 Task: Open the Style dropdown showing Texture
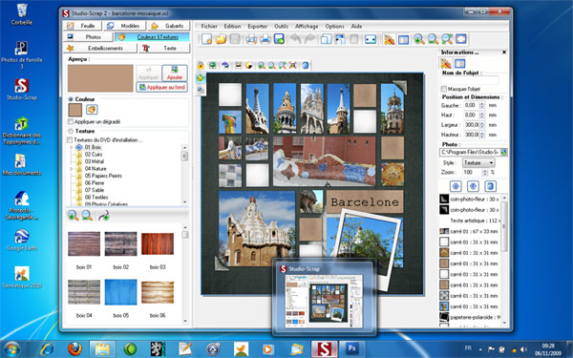[x=478, y=162]
